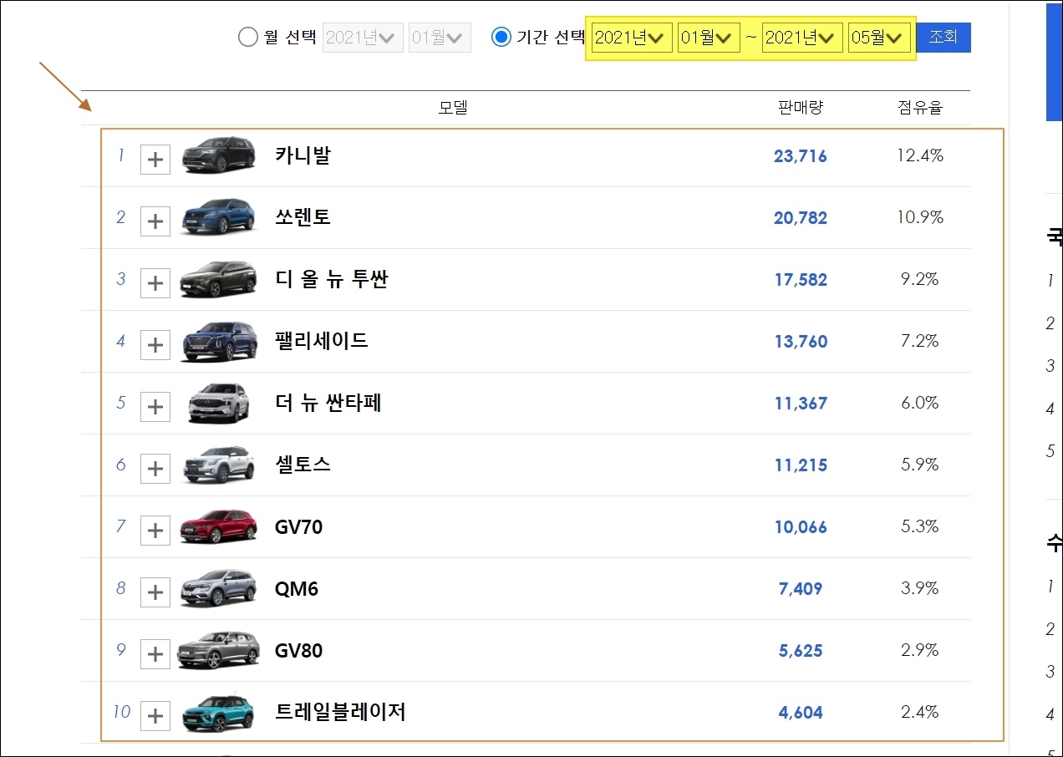Expand the 트레일블레이저 row plus button

click(155, 715)
